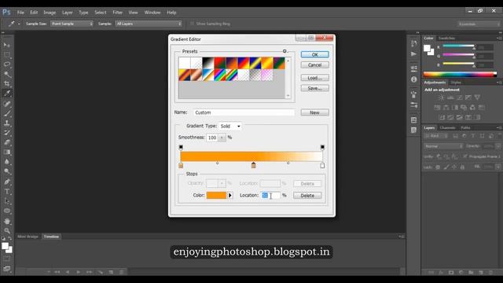Image resolution: width=503 pixels, height=283 pixels.
Task: Open Color panel flyout menu
Action: (499, 39)
